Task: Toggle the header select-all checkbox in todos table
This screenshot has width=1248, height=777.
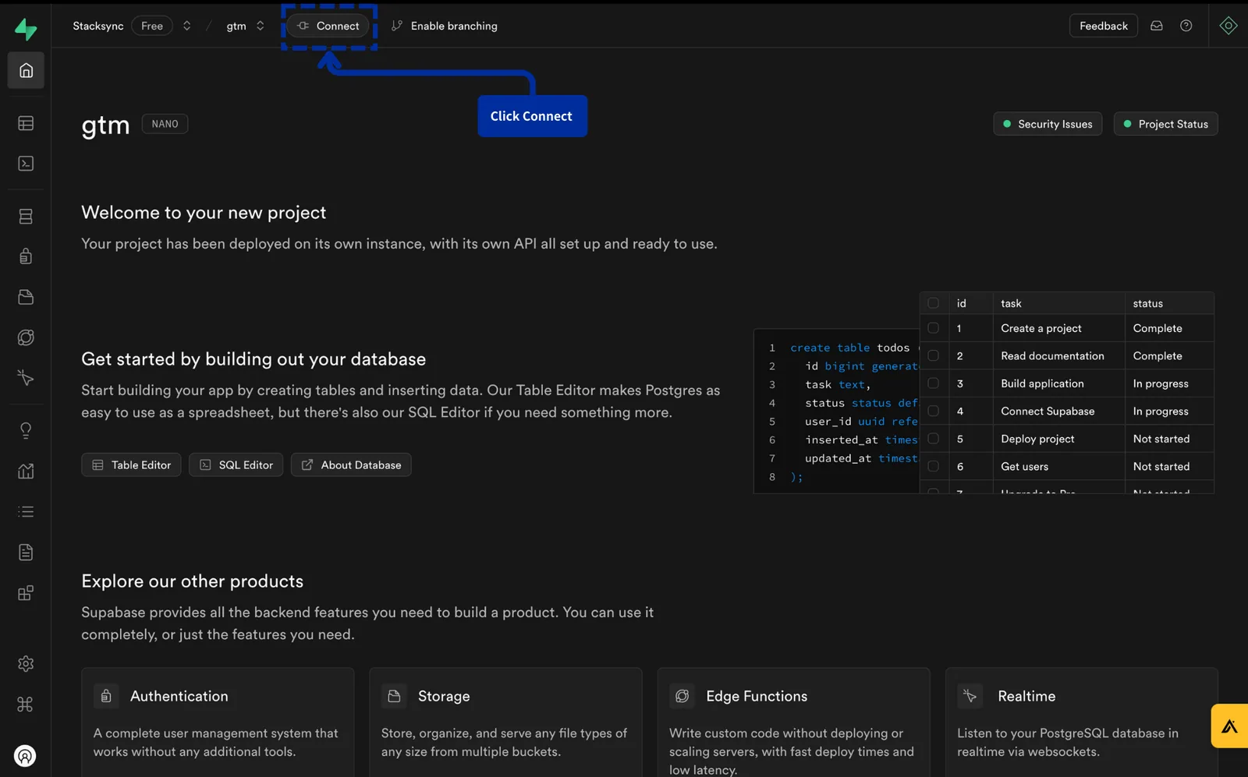Action: coord(933,303)
